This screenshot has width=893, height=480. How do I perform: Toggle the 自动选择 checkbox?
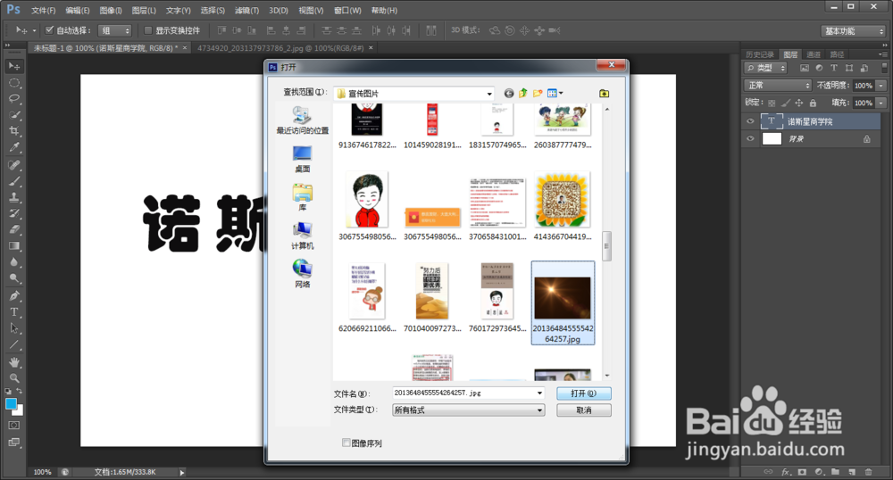point(49,30)
